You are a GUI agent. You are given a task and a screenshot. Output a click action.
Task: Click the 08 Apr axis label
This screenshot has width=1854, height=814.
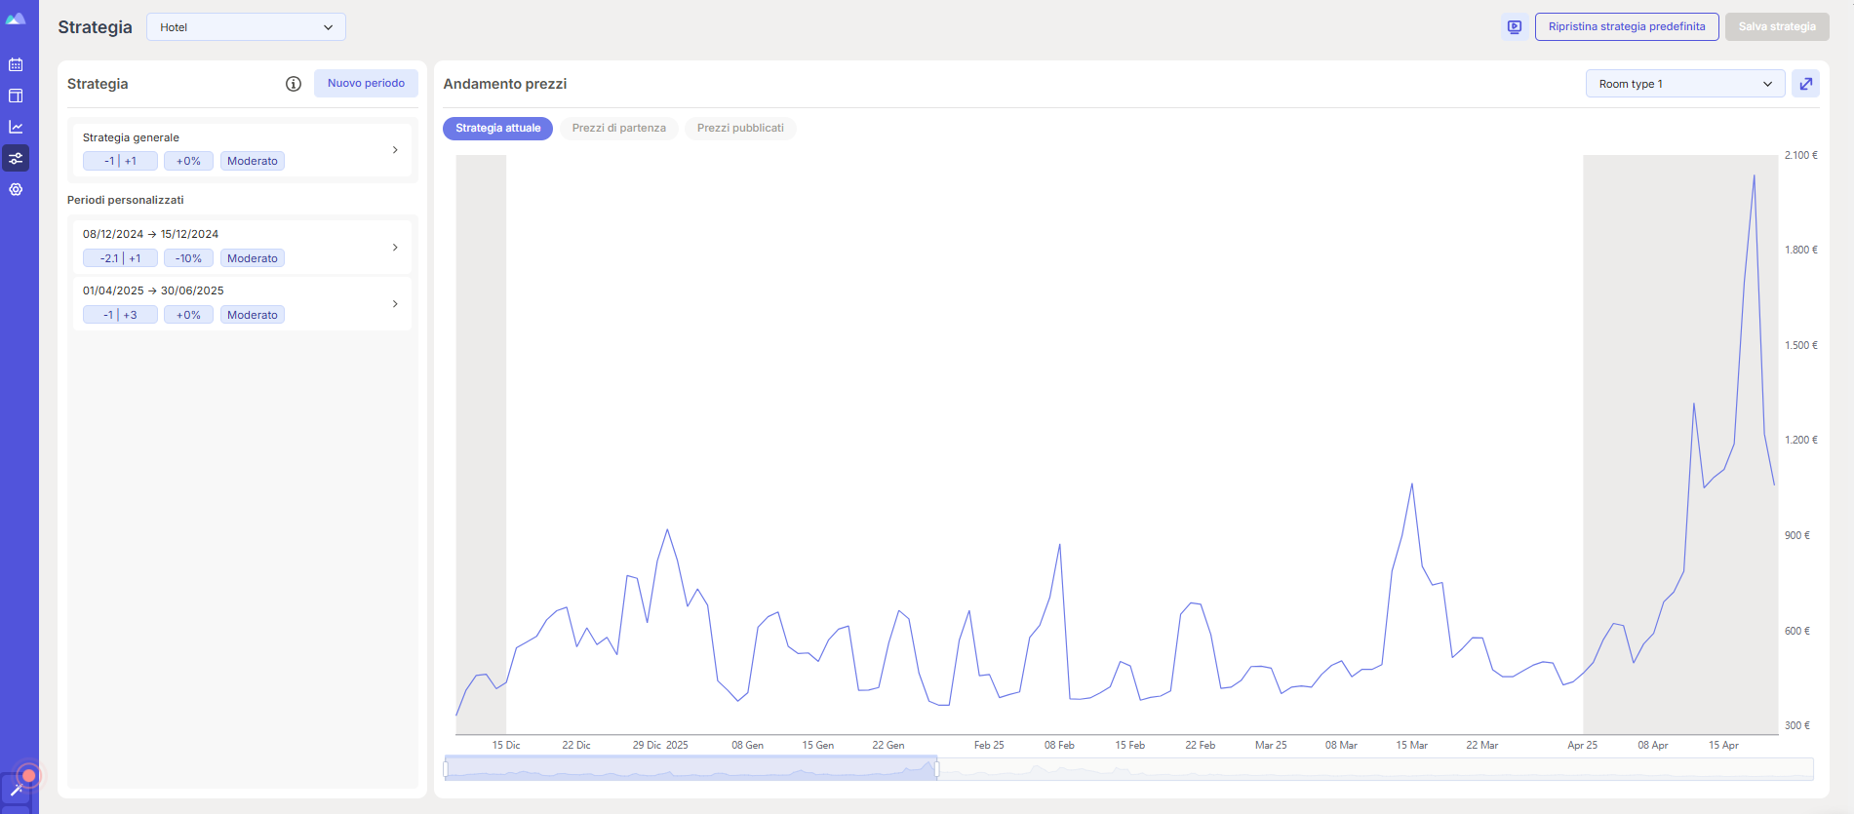1653,746
